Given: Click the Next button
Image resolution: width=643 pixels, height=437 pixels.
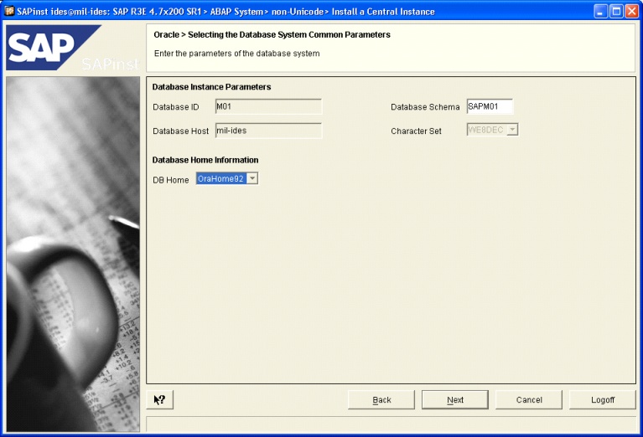Looking at the screenshot, I should coord(455,399).
